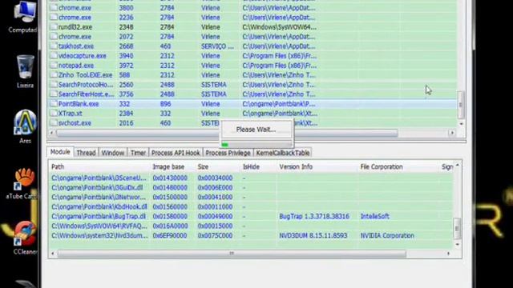Click the icon beside XTrap.xt

(54, 114)
